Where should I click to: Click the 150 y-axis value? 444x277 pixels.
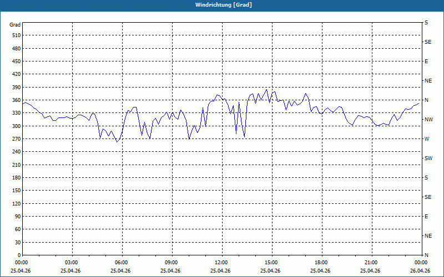click(17, 191)
